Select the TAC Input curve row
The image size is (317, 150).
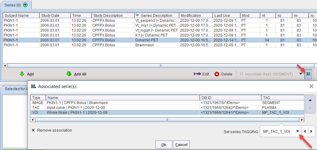tap(167, 108)
